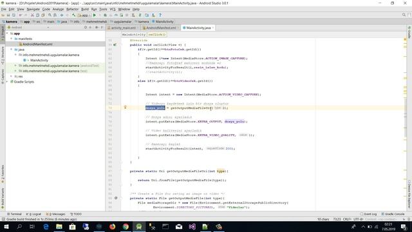Toggle the Terminal tool window
This screenshot has width=412, height=232.
14,214
